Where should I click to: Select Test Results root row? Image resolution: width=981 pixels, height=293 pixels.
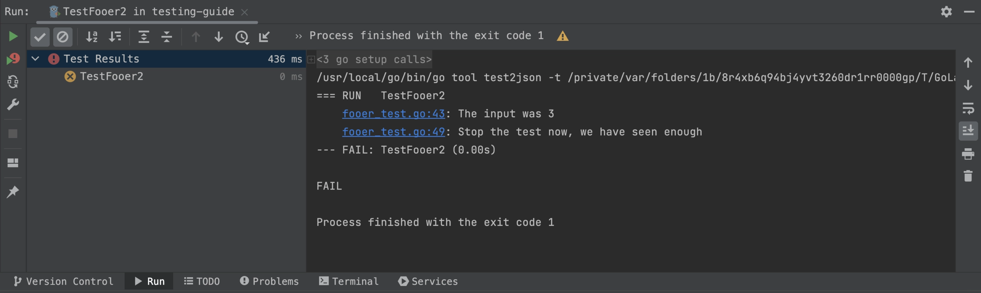pos(166,59)
